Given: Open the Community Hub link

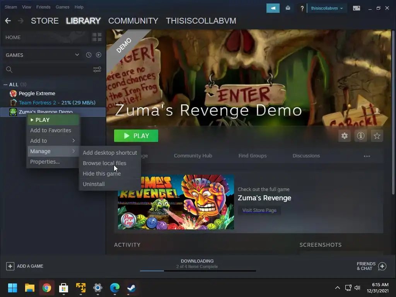Looking at the screenshot, I should click(193, 156).
